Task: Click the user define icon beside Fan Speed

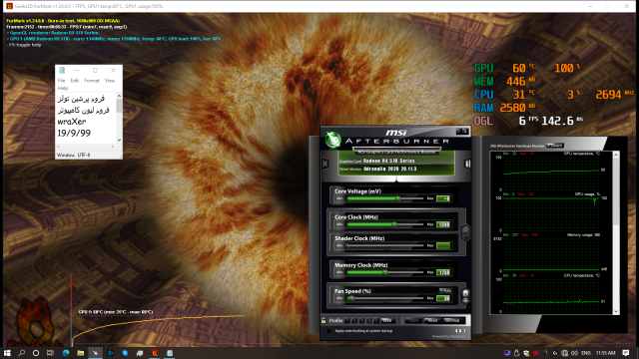Action: coord(465,296)
